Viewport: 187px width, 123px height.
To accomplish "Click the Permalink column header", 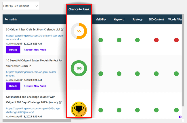I will [x=12, y=19].
